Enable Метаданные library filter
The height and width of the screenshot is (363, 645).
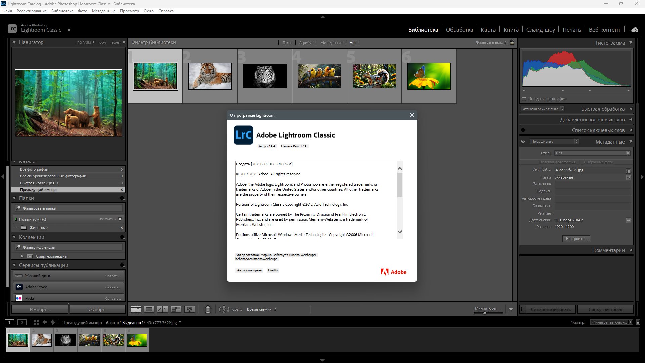tap(331, 43)
